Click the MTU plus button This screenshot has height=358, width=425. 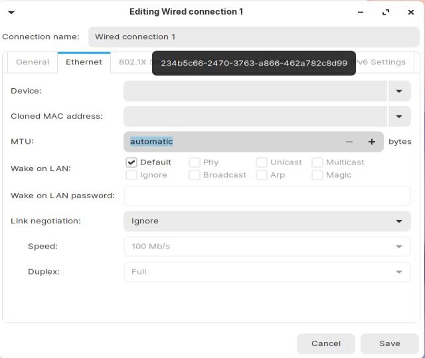click(x=372, y=142)
